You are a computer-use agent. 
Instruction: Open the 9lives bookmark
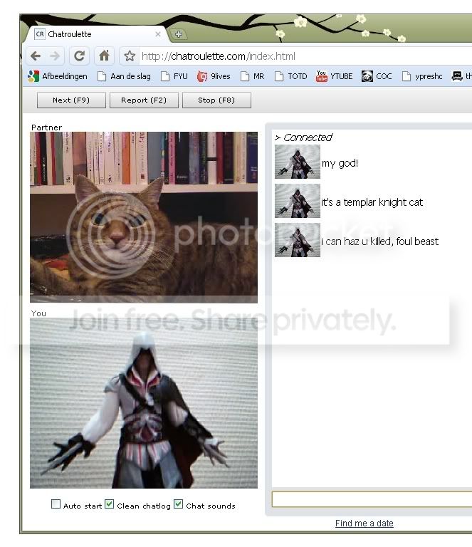214,76
